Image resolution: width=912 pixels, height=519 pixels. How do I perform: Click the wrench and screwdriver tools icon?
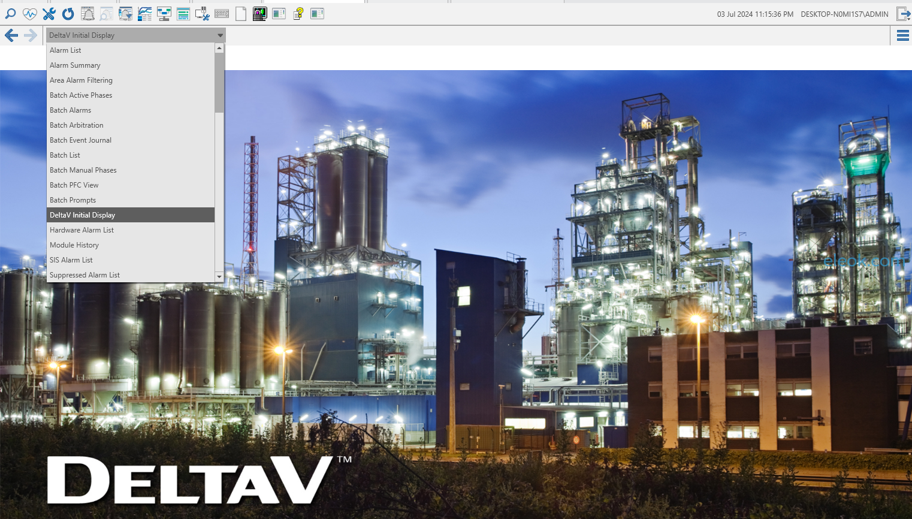49,13
